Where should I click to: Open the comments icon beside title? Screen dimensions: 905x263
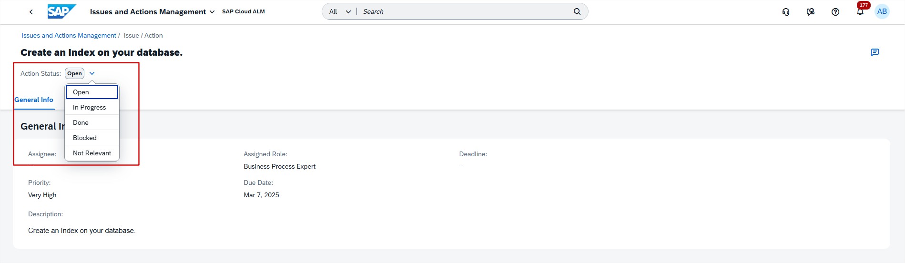[x=875, y=52]
